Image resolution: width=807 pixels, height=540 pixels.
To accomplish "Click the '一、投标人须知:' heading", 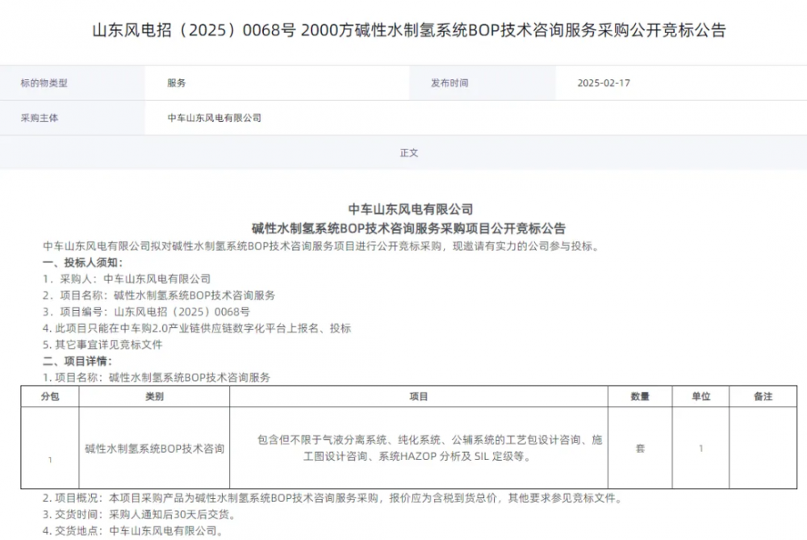I will click(x=83, y=262).
